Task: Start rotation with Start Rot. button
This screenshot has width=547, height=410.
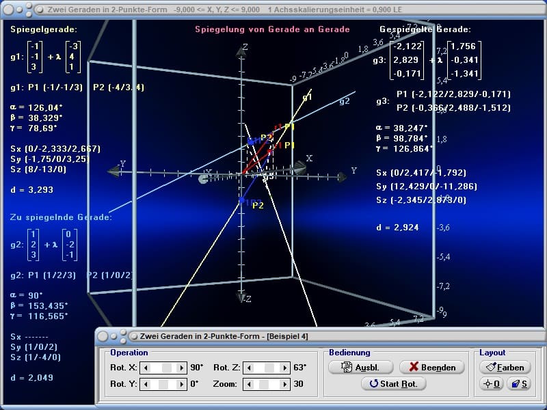Action: 394,383
